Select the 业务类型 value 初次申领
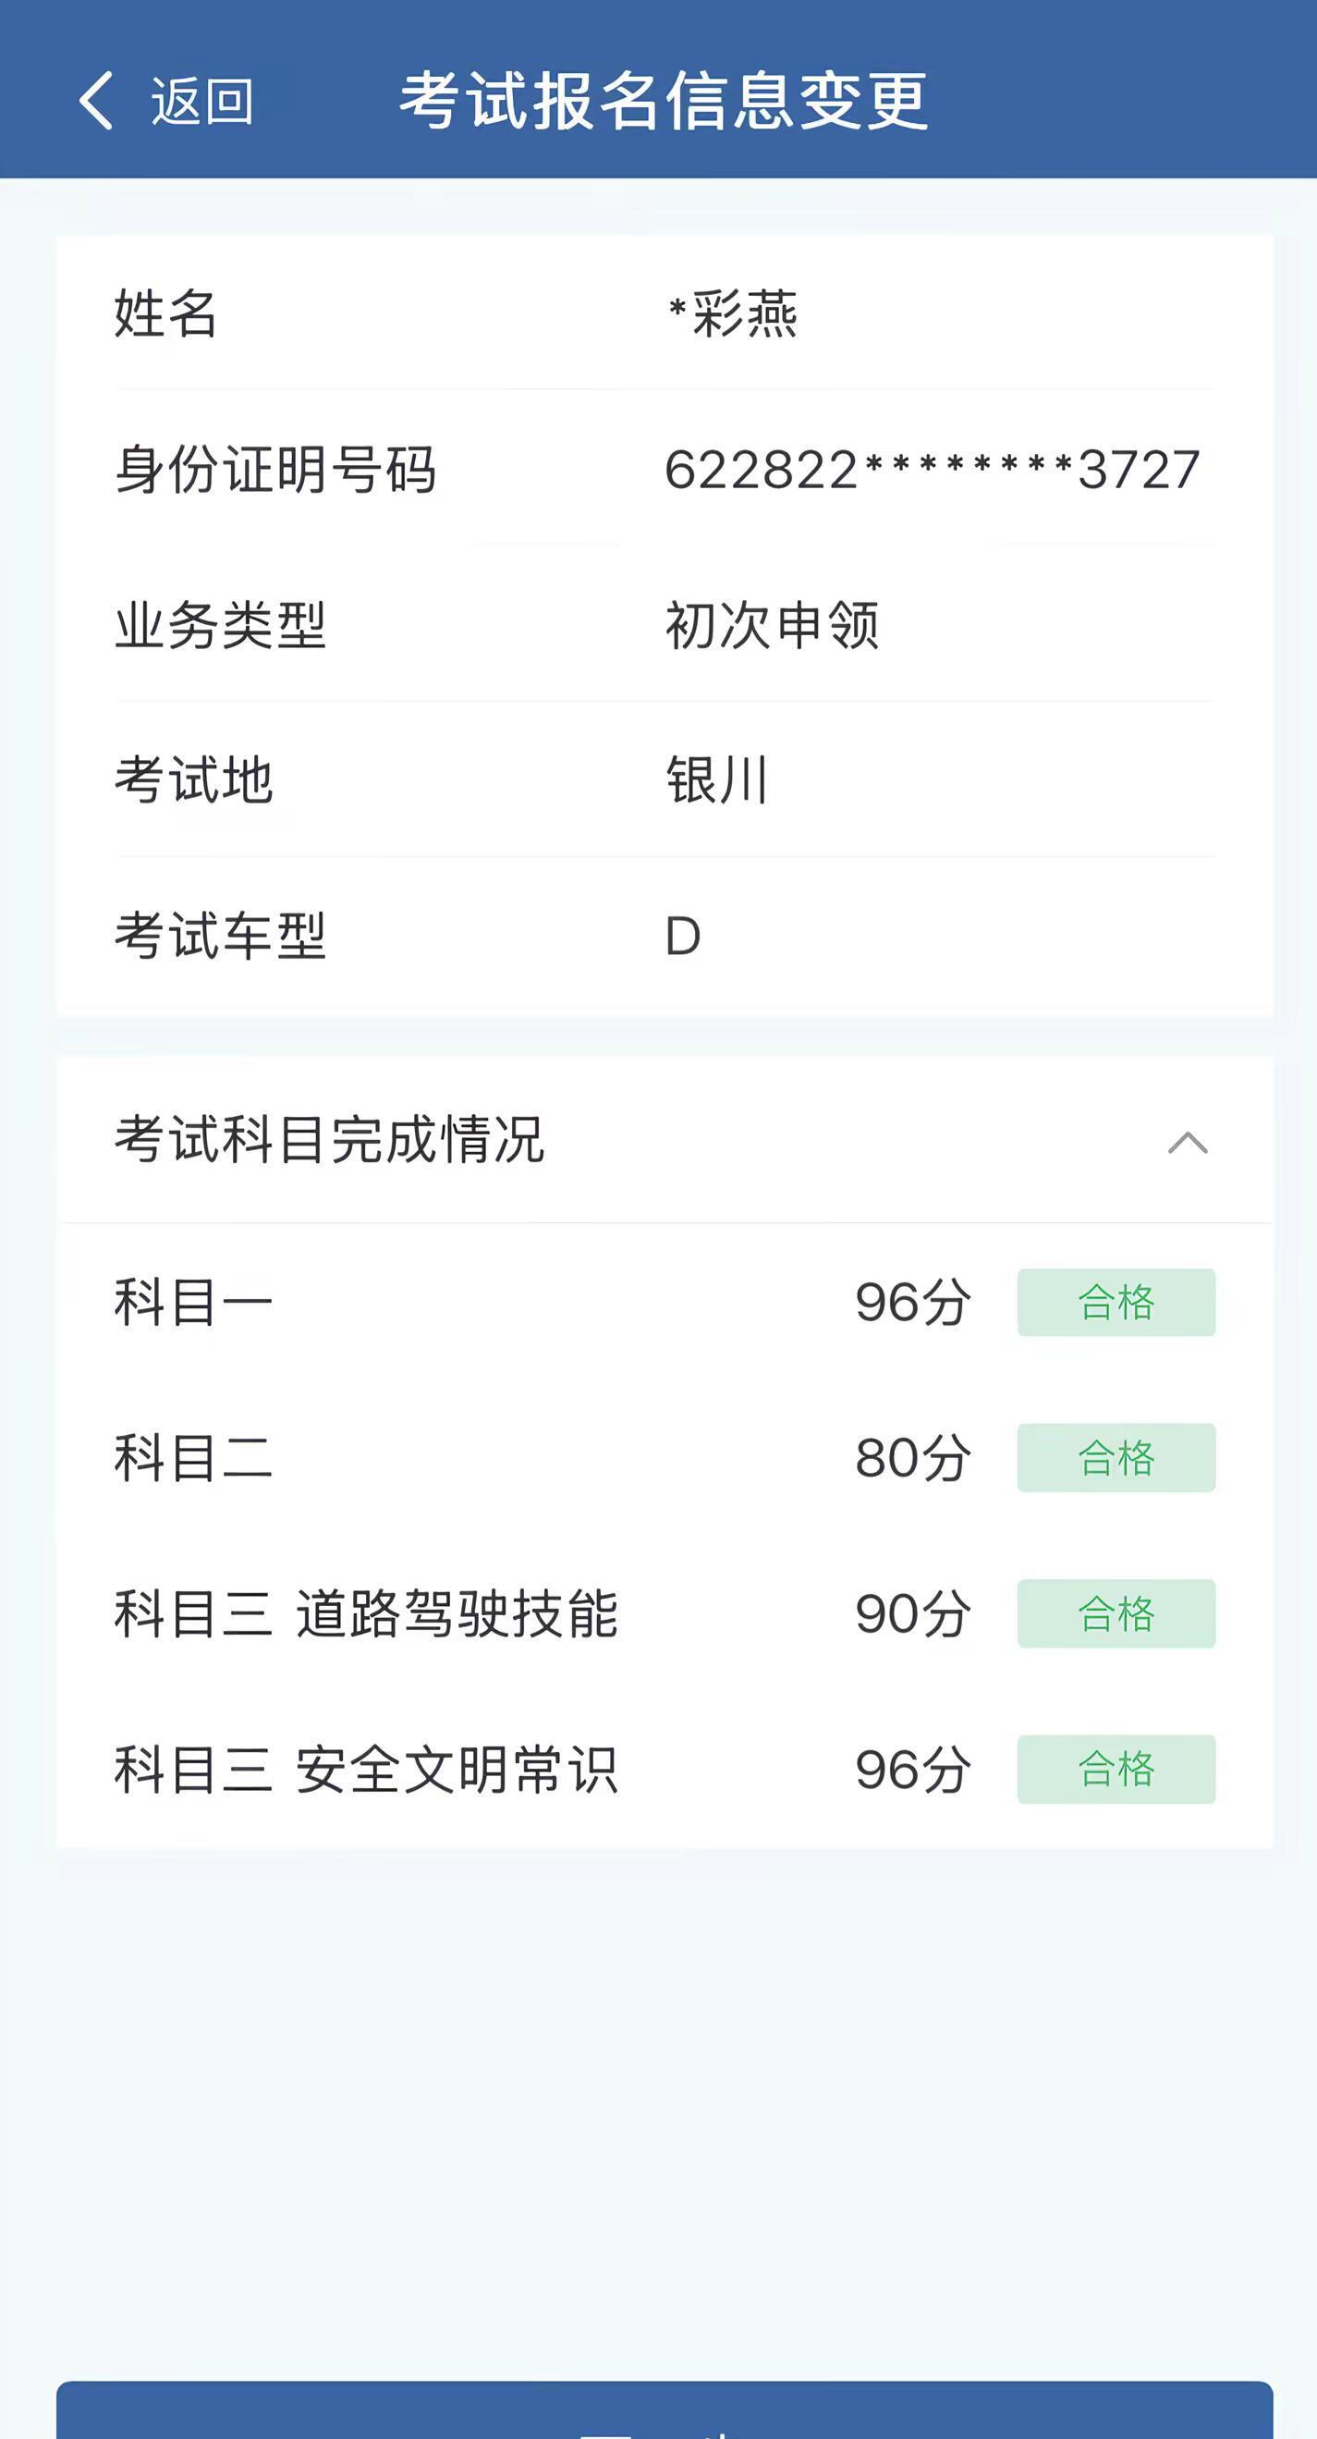1317x2439 pixels. (772, 626)
